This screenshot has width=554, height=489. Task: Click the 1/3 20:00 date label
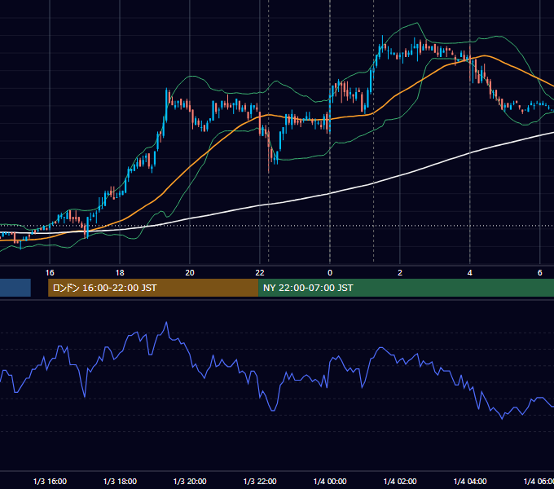pyautogui.click(x=190, y=481)
